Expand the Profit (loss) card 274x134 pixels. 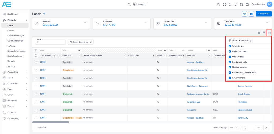(206, 22)
